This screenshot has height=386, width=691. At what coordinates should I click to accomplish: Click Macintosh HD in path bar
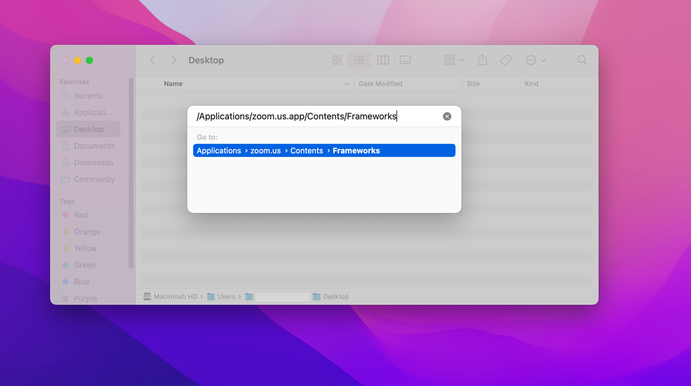tap(170, 297)
